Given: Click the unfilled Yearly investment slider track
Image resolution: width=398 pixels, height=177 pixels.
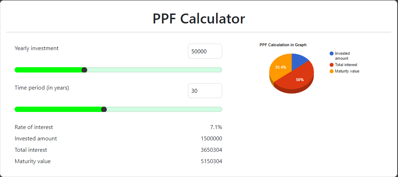Looking at the screenshot, I should [x=155, y=70].
